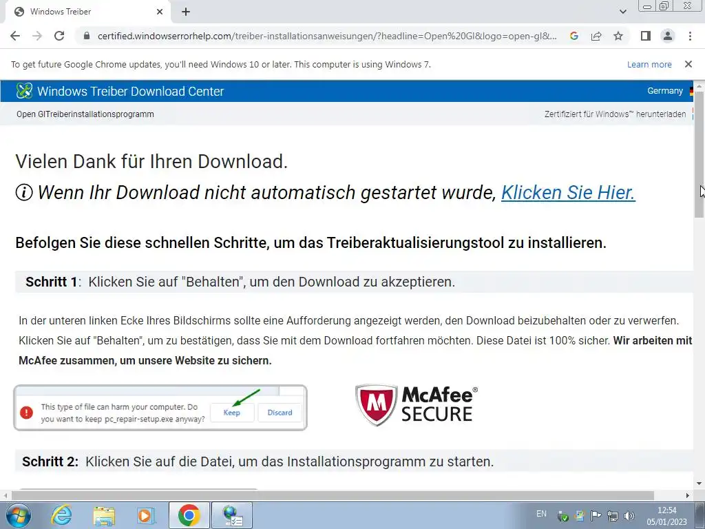Click Safely Remove Hardware tray icon
Image resolution: width=705 pixels, height=529 pixels.
pos(562,516)
